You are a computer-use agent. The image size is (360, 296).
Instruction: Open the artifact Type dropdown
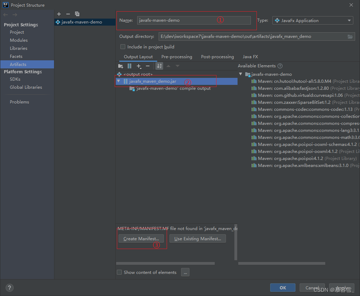pyautogui.click(x=313, y=20)
